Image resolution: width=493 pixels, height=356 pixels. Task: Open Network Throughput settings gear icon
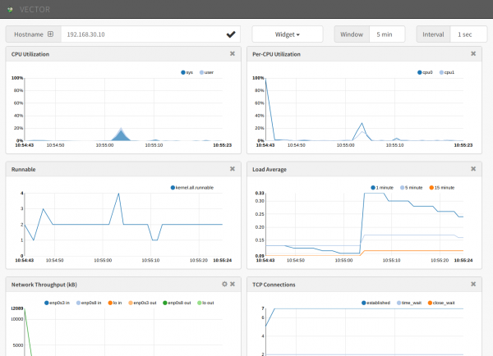[x=224, y=284]
